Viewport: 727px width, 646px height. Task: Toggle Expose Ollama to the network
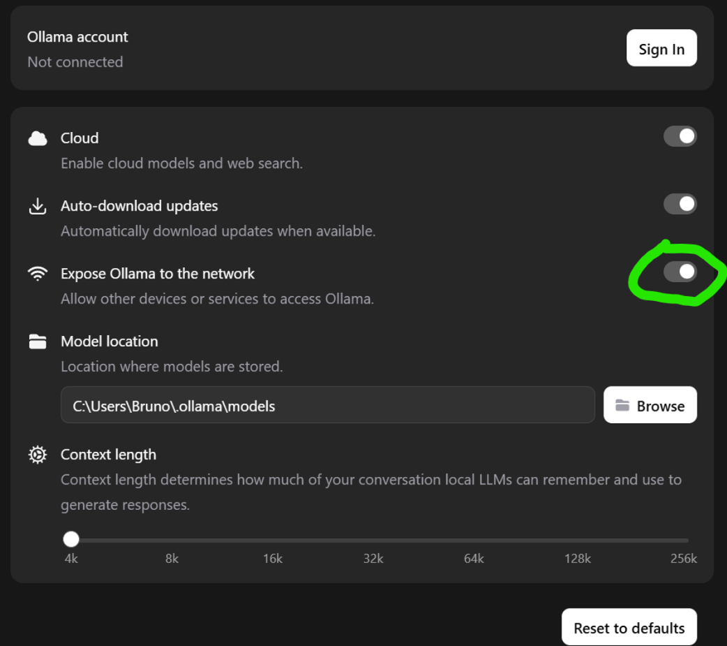680,272
